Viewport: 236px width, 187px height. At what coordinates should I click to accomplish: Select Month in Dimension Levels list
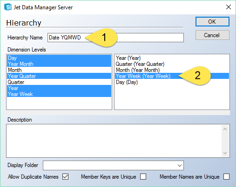[59, 70]
